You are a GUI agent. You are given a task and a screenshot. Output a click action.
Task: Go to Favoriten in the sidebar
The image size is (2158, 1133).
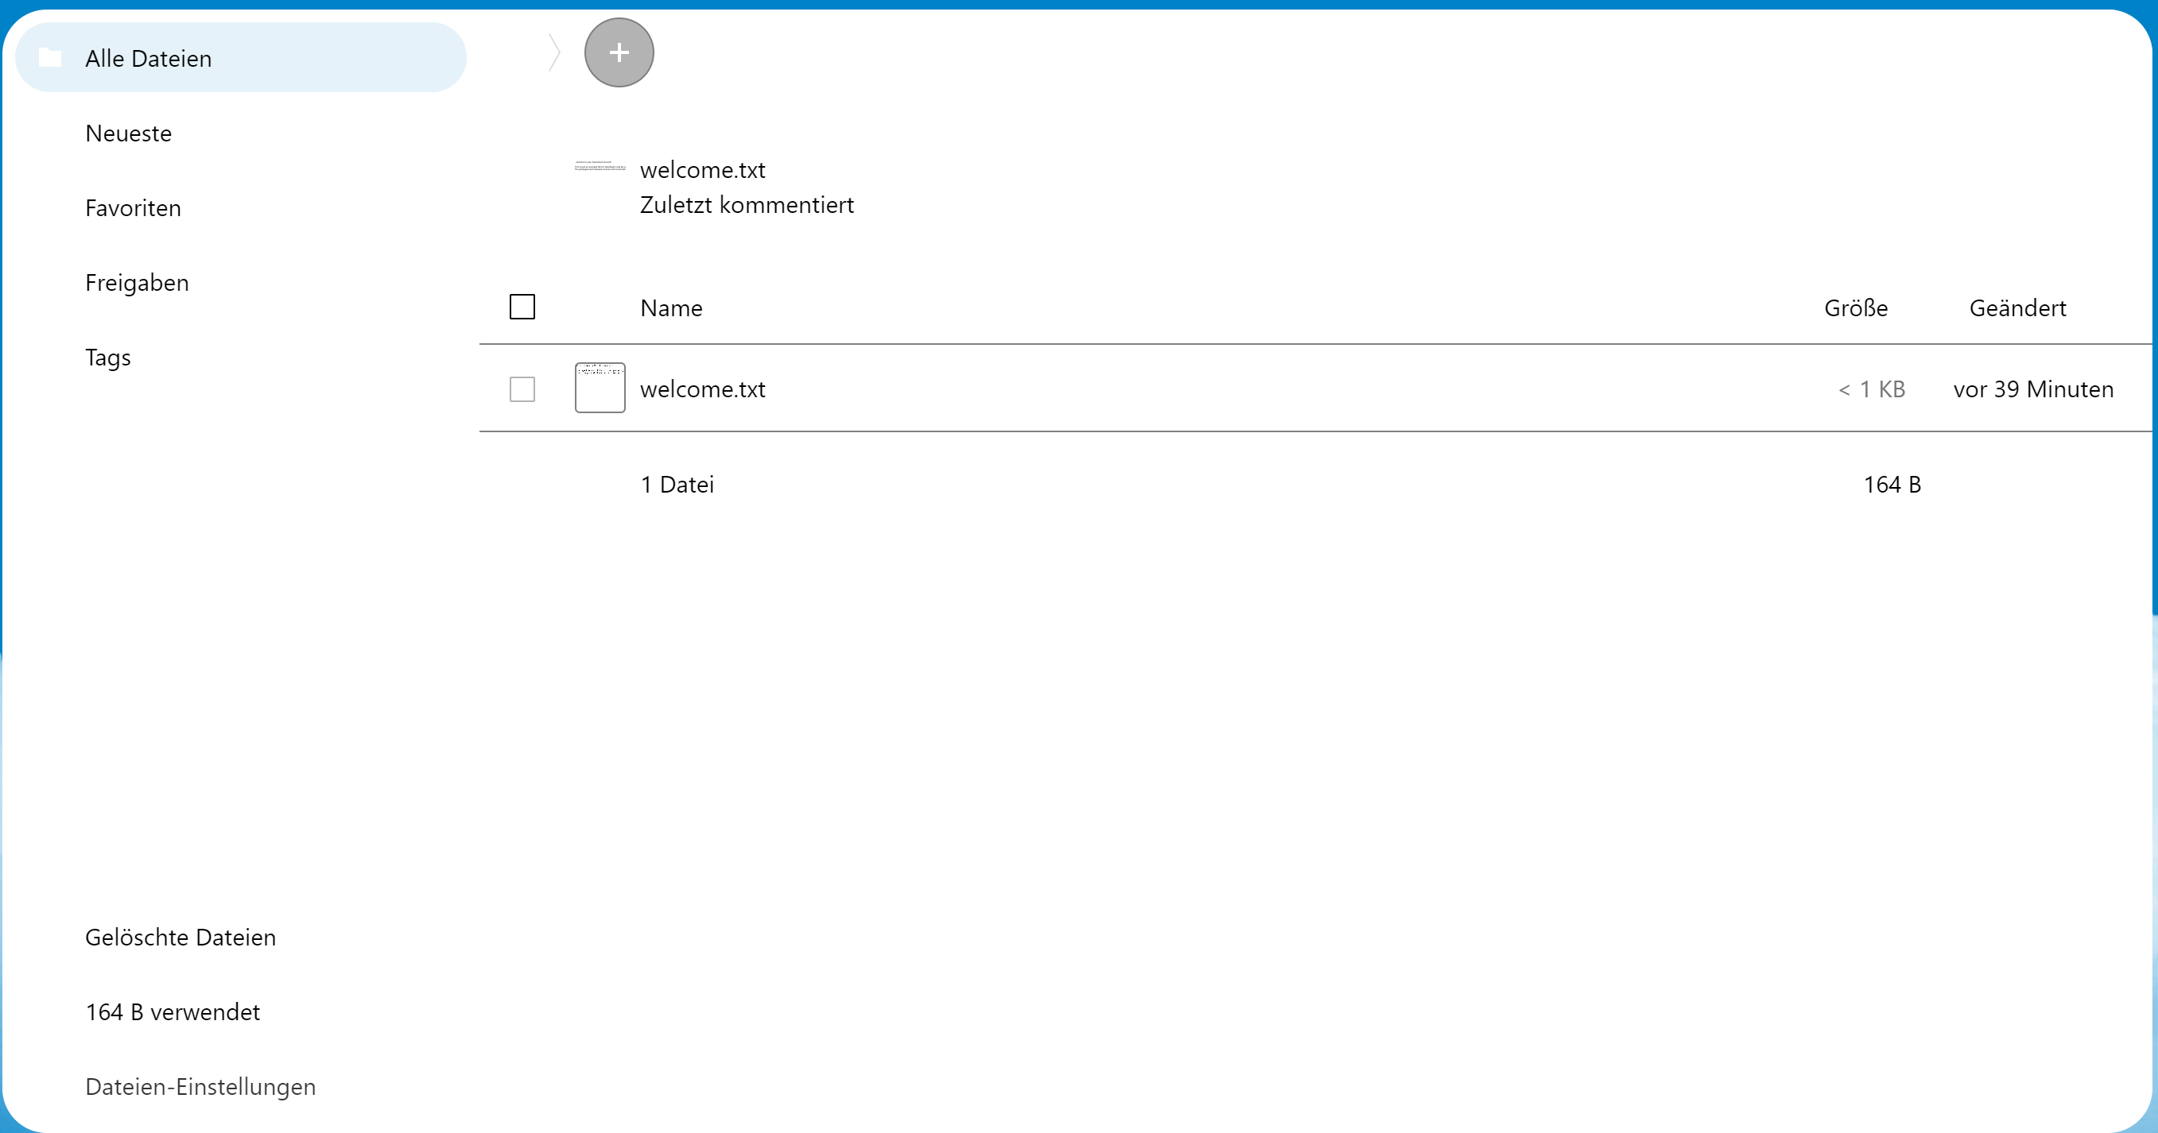[132, 207]
